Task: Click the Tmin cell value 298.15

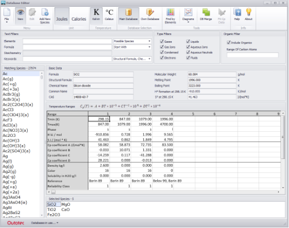Action: pyautogui.click(x=99, y=119)
